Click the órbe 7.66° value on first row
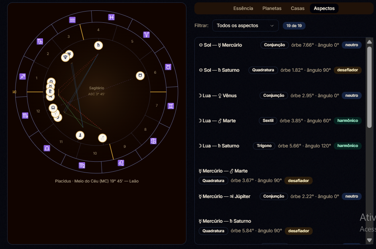376x249 pixels. pos(302,45)
